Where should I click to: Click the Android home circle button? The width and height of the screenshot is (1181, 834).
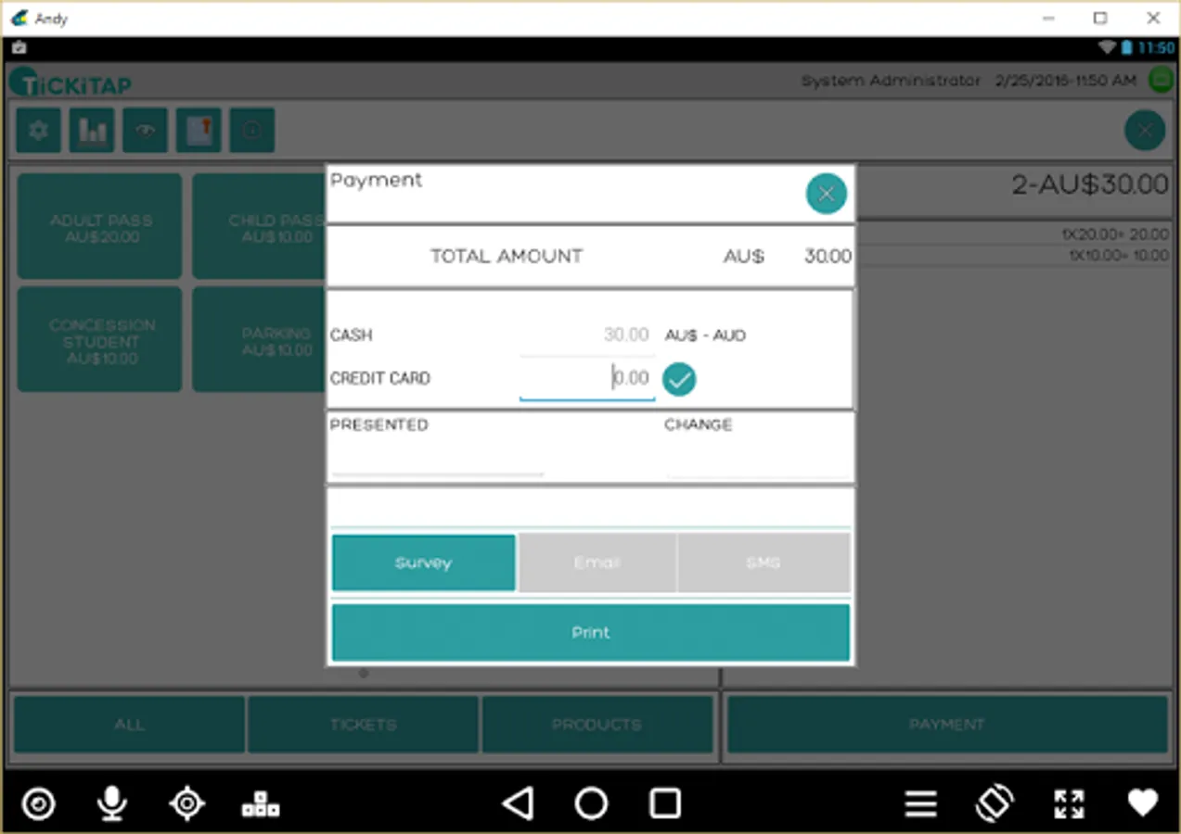pos(591,803)
